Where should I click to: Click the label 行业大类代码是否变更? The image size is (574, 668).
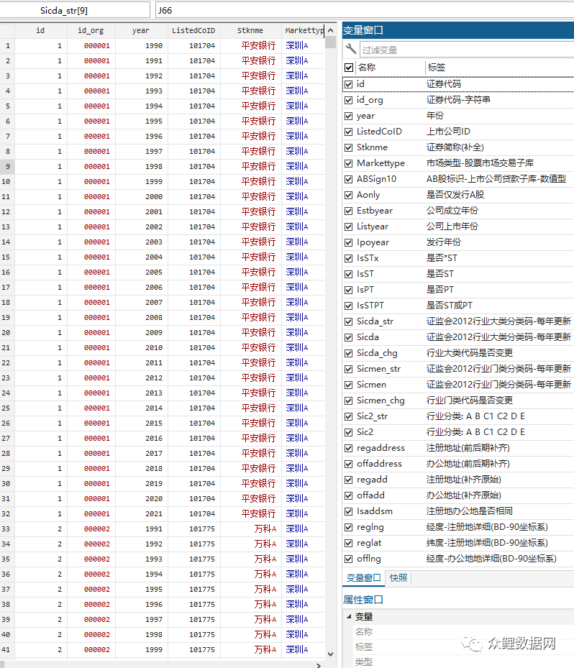click(470, 353)
